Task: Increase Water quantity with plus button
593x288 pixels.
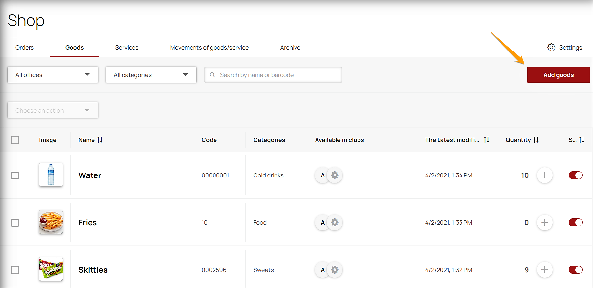Action: point(544,175)
